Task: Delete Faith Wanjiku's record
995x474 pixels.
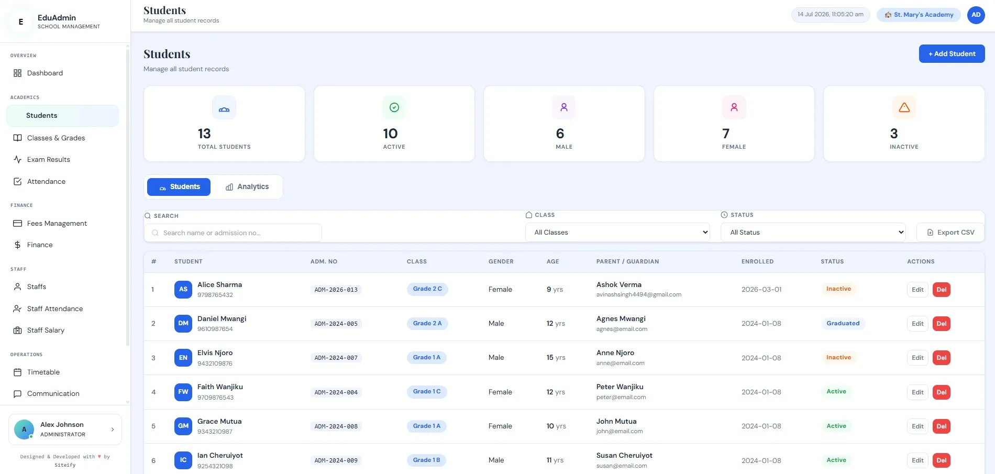Action: [942, 392]
